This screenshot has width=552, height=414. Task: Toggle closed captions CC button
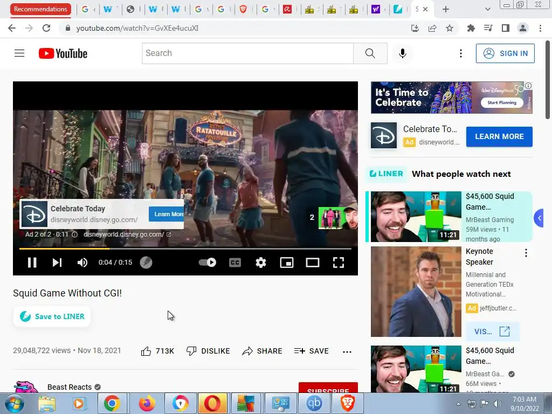click(x=235, y=263)
